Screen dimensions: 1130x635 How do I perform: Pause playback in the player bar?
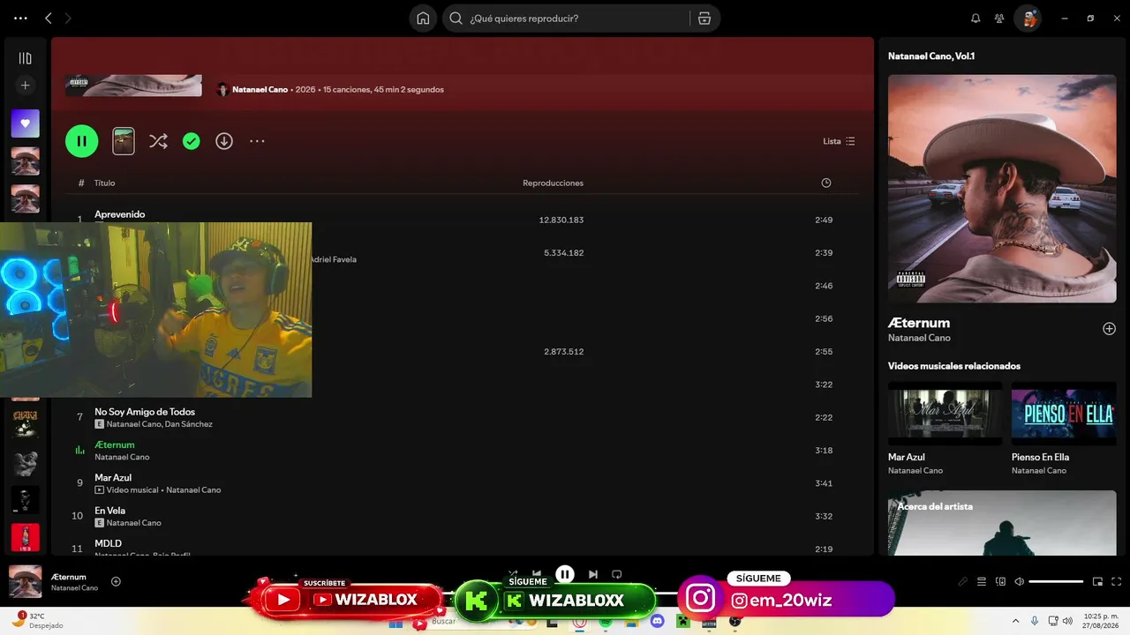565,575
